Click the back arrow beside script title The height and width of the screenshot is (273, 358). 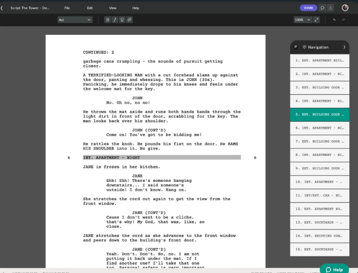click(x=2, y=8)
